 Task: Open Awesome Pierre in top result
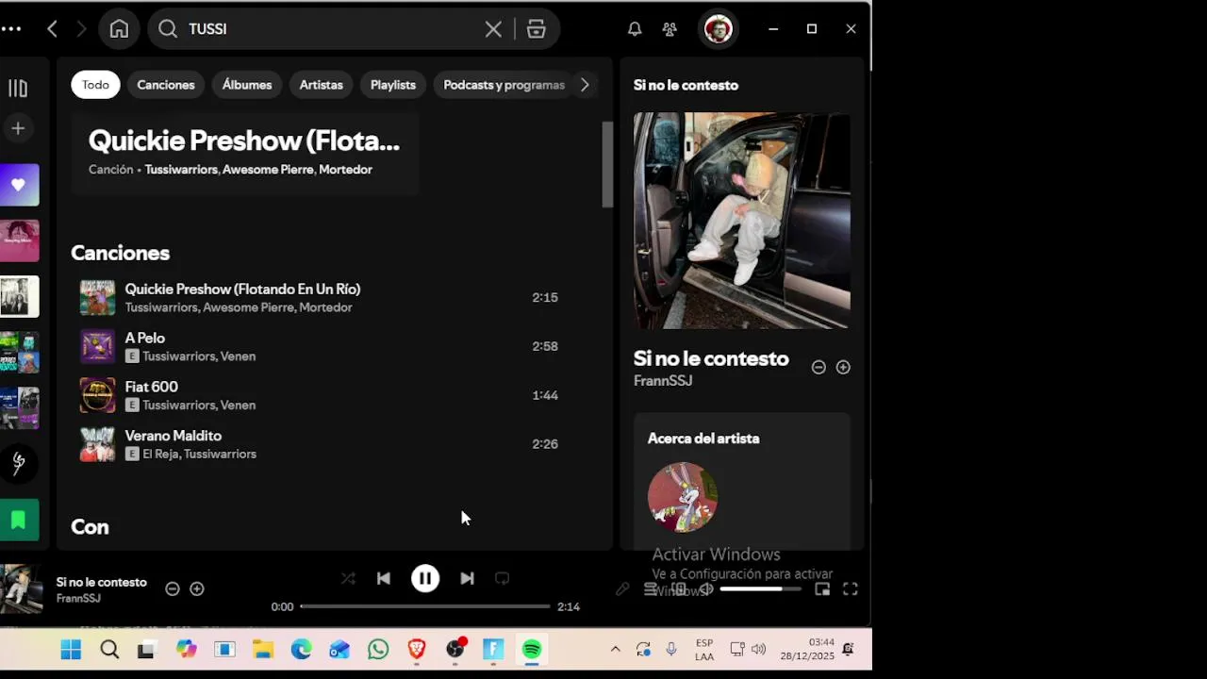(268, 170)
